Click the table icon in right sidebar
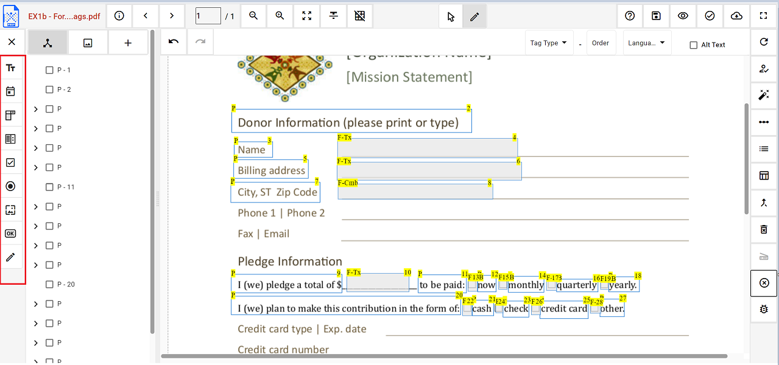779x365 pixels. tap(764, 175)
